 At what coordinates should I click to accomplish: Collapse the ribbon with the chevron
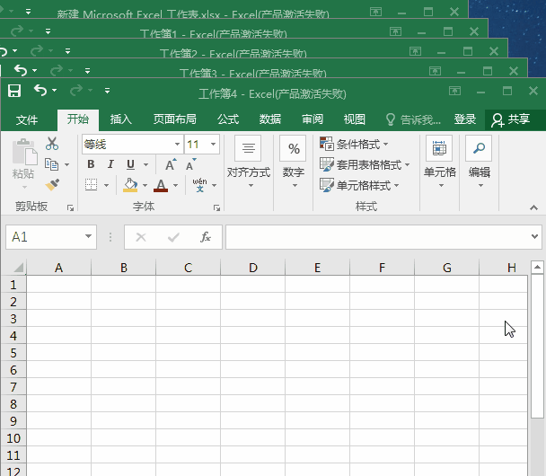point(533,207)
